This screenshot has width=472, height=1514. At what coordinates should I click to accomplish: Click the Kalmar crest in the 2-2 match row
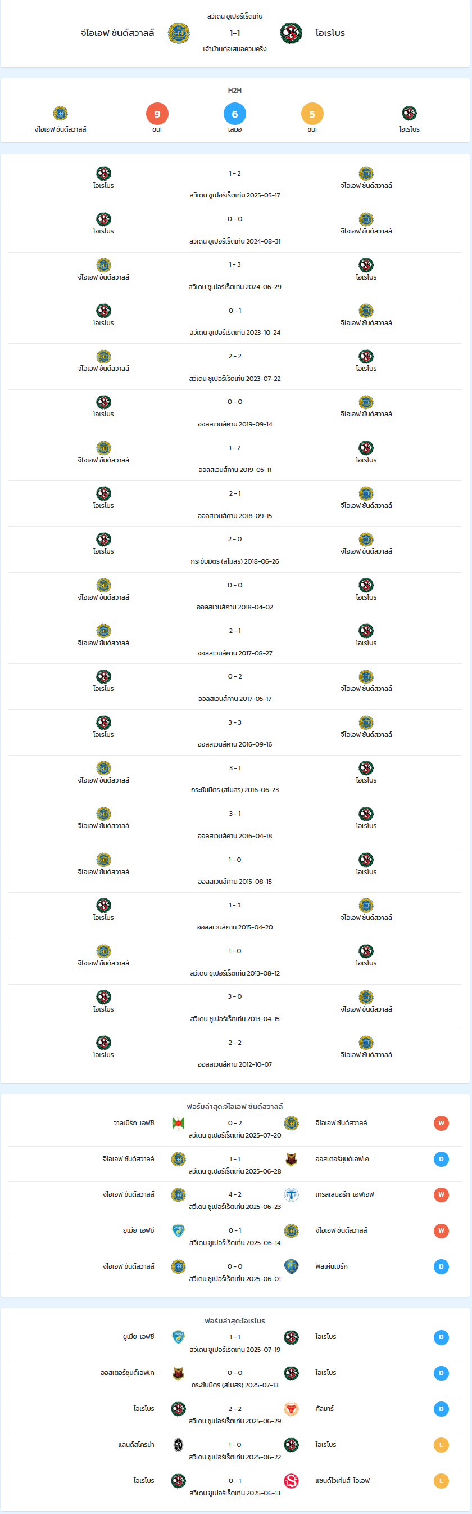click(x=291, y=1408)
